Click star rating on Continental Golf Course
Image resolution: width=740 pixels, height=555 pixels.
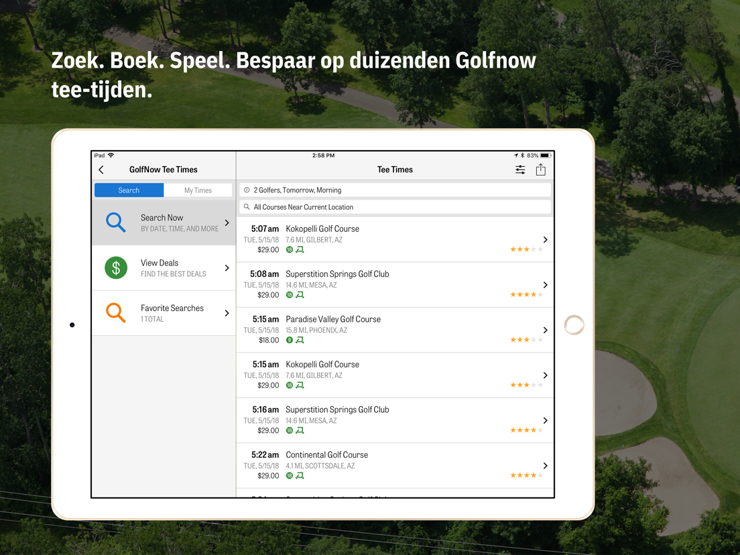point(526,475)
